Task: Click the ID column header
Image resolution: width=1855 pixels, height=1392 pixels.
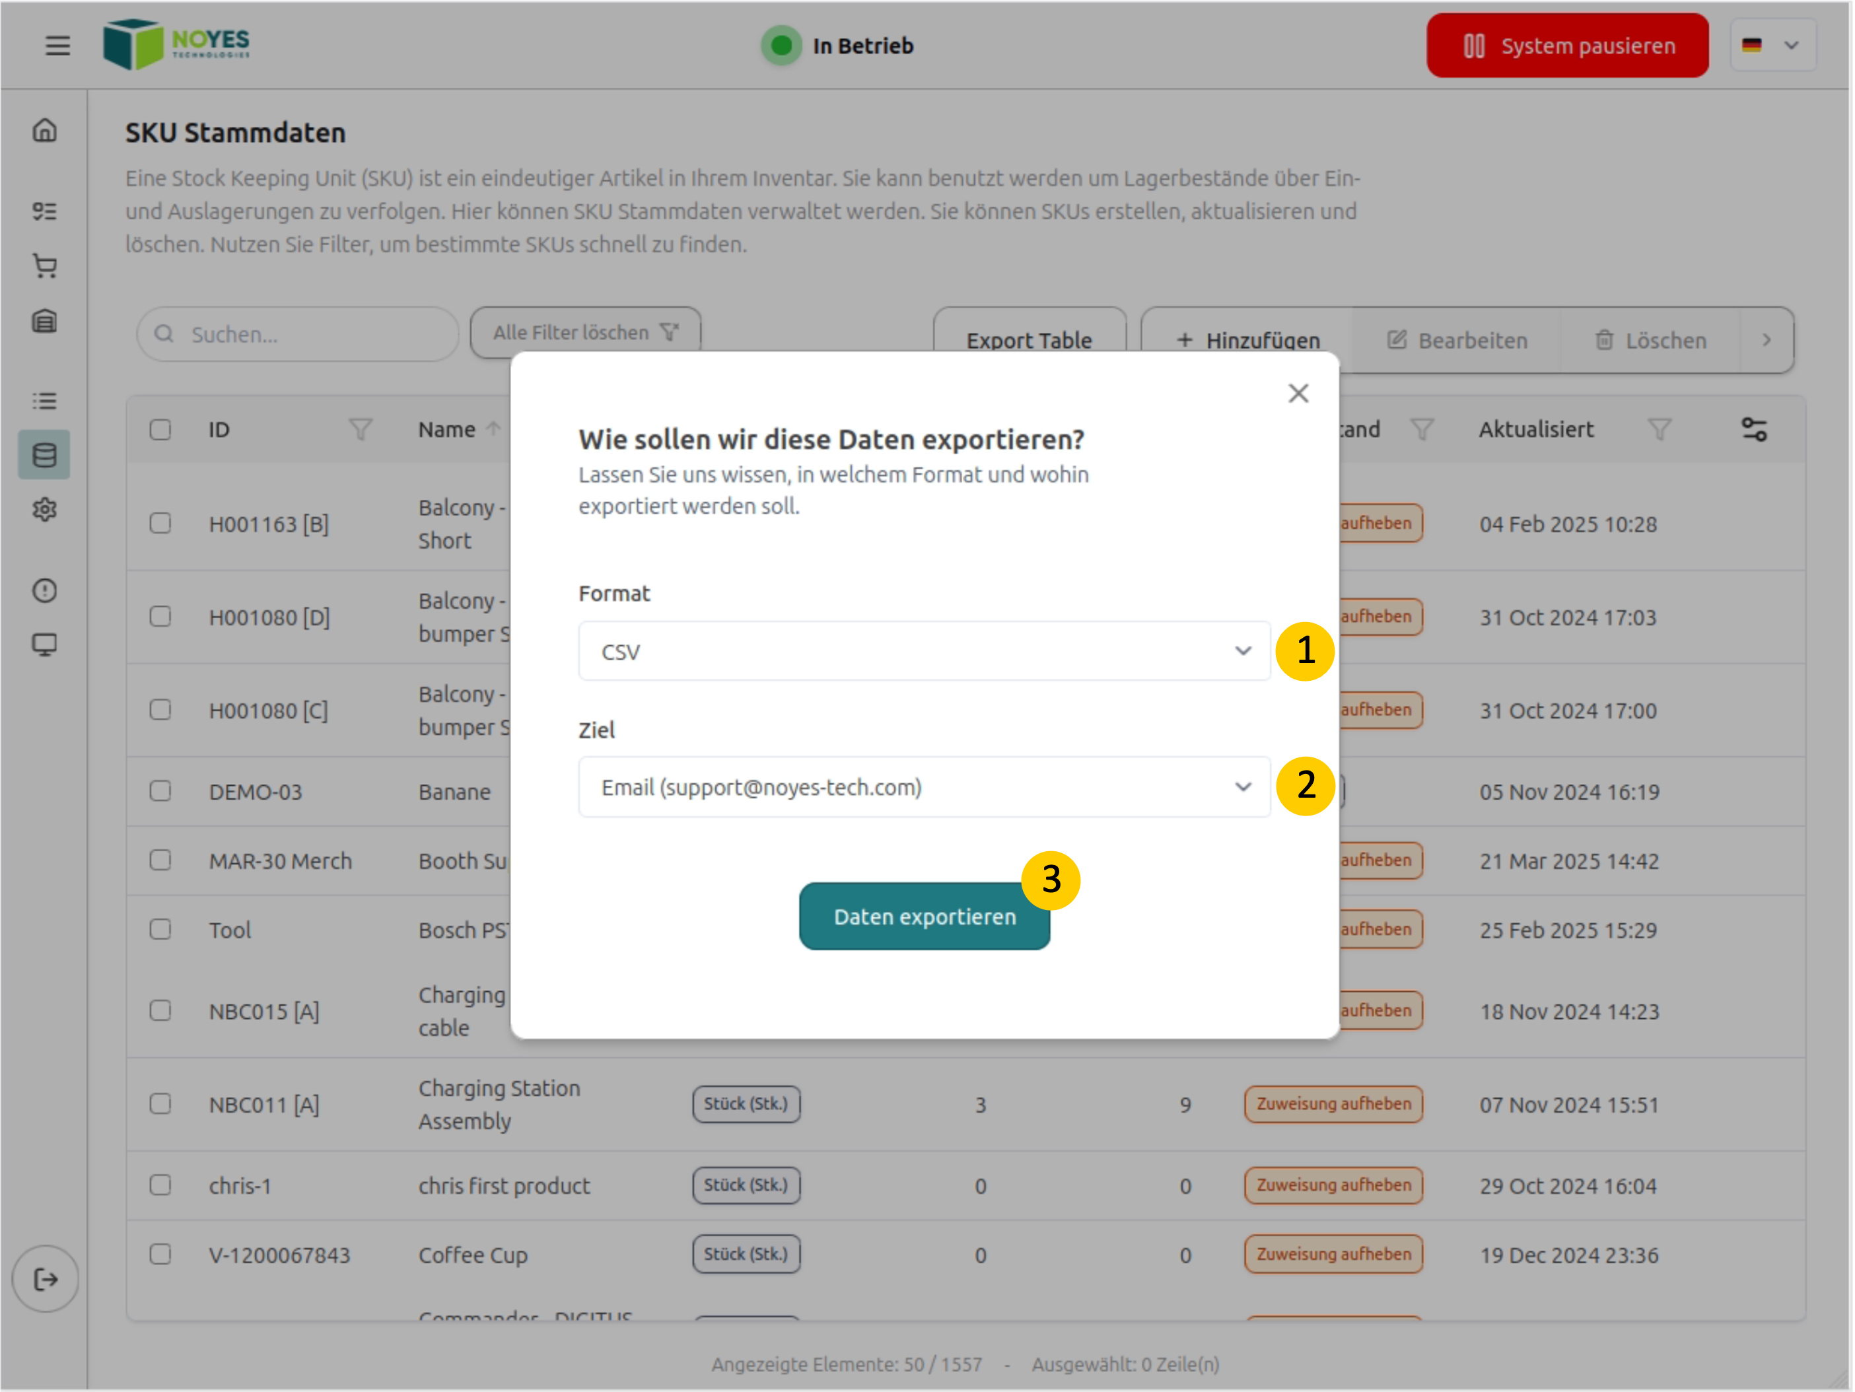Action: (219, 430)
